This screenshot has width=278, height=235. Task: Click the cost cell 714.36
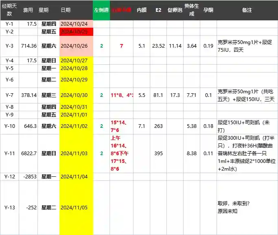(x=29, y=46)
